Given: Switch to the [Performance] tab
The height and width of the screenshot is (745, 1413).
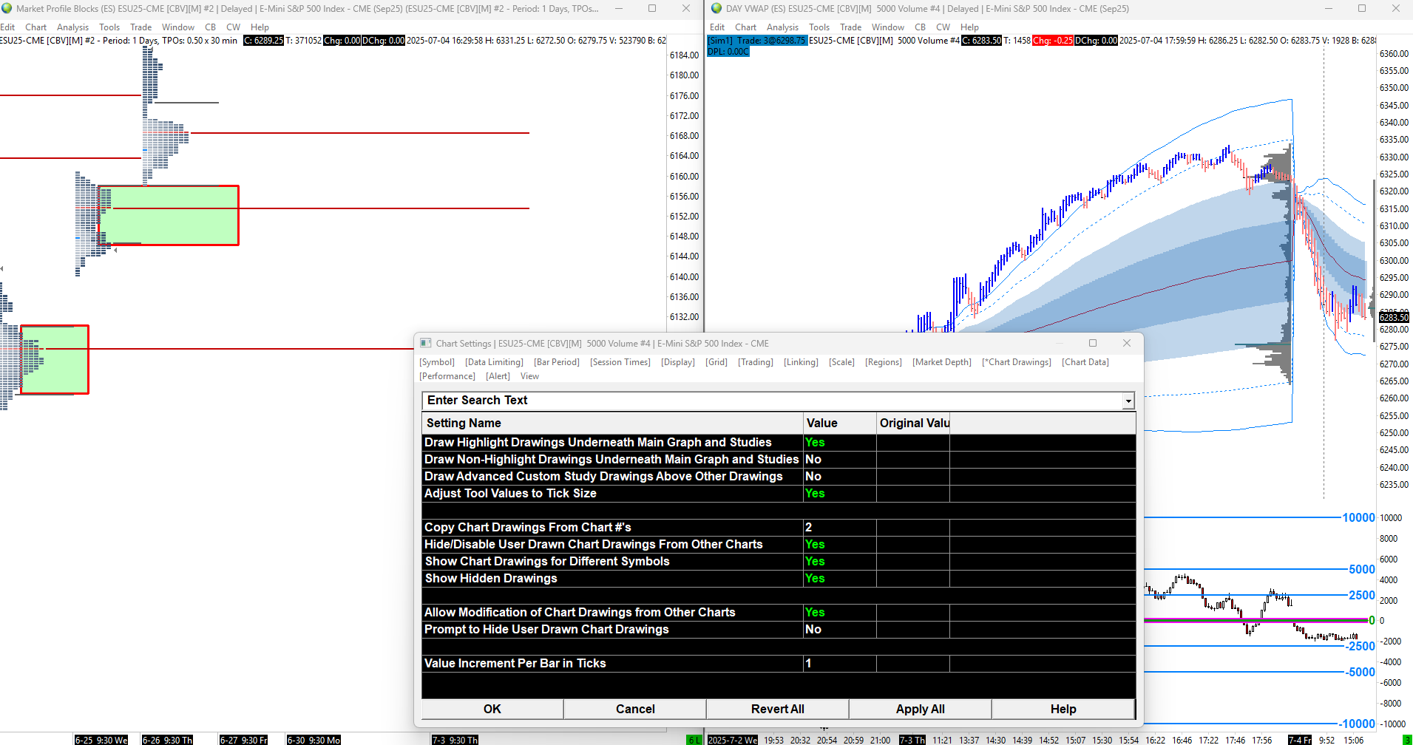Looking at the screenshot, I should coord(447,376).
